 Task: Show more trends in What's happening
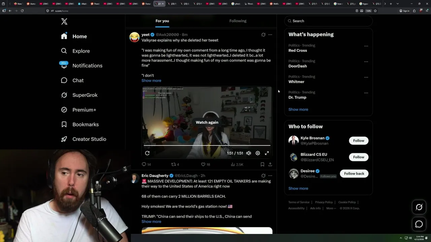pyautogui.click(x=298, y=109)
